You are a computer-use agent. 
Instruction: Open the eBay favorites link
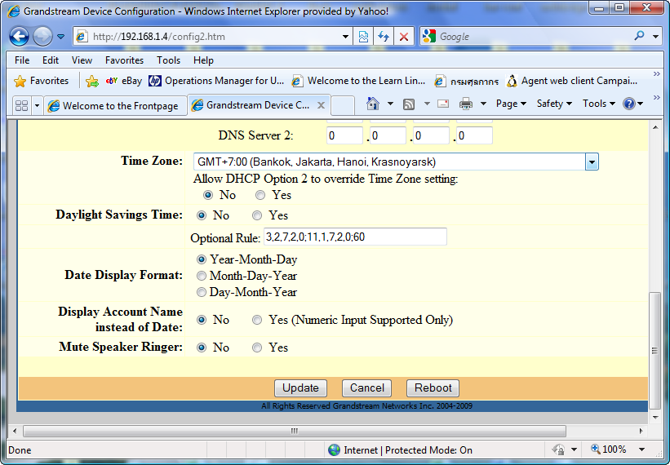(124, 81)
